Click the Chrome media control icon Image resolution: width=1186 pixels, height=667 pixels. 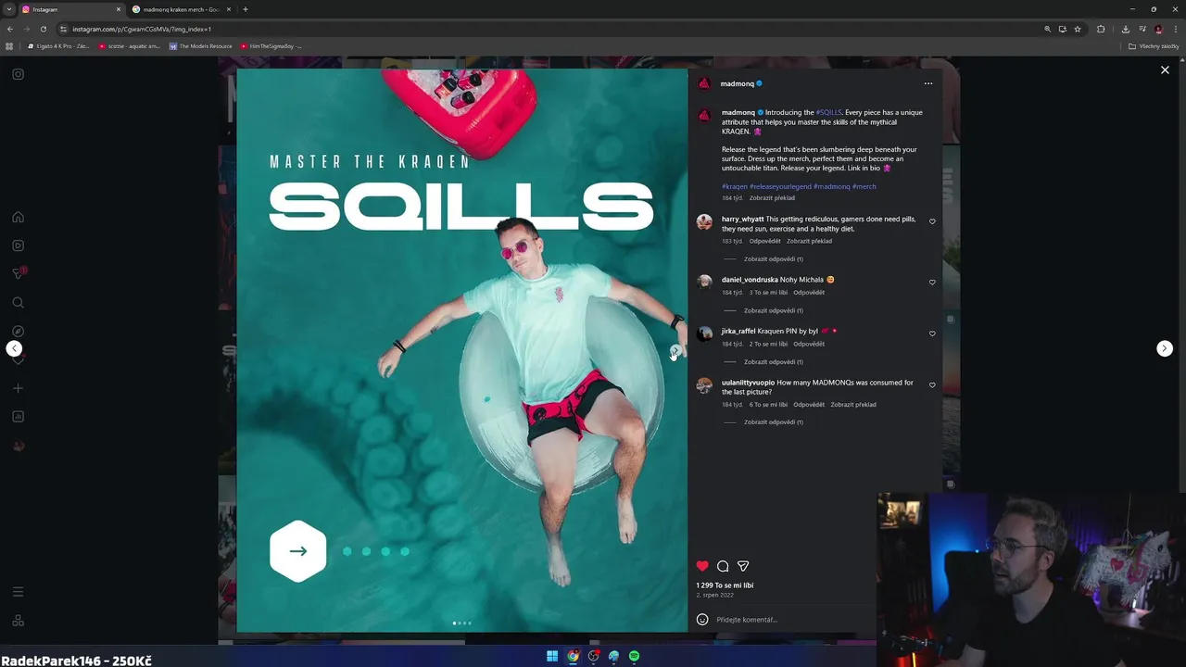pyautogui.click(x=1142, y=29)
